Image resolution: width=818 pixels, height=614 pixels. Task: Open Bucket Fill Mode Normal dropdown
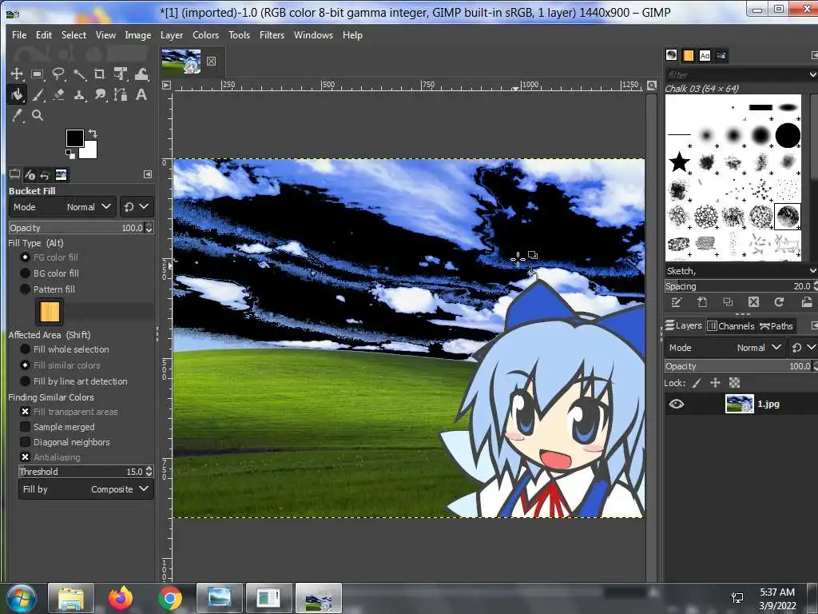click(x=62, y=207)
